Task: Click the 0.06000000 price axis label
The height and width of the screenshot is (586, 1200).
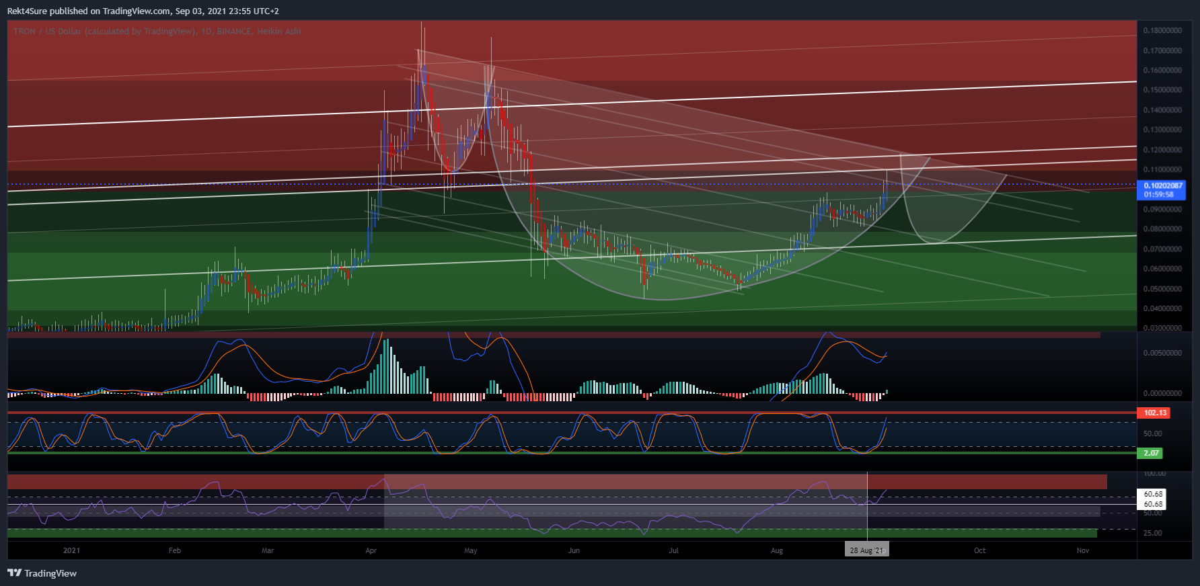Action: pos(1162,268)
